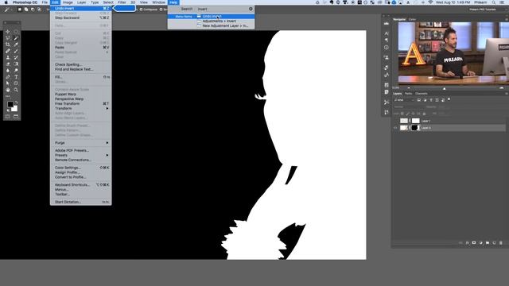Click the Subtract from selection option icon
The height and width of the screenshot is (286, 509).
[x=33, y=10]
